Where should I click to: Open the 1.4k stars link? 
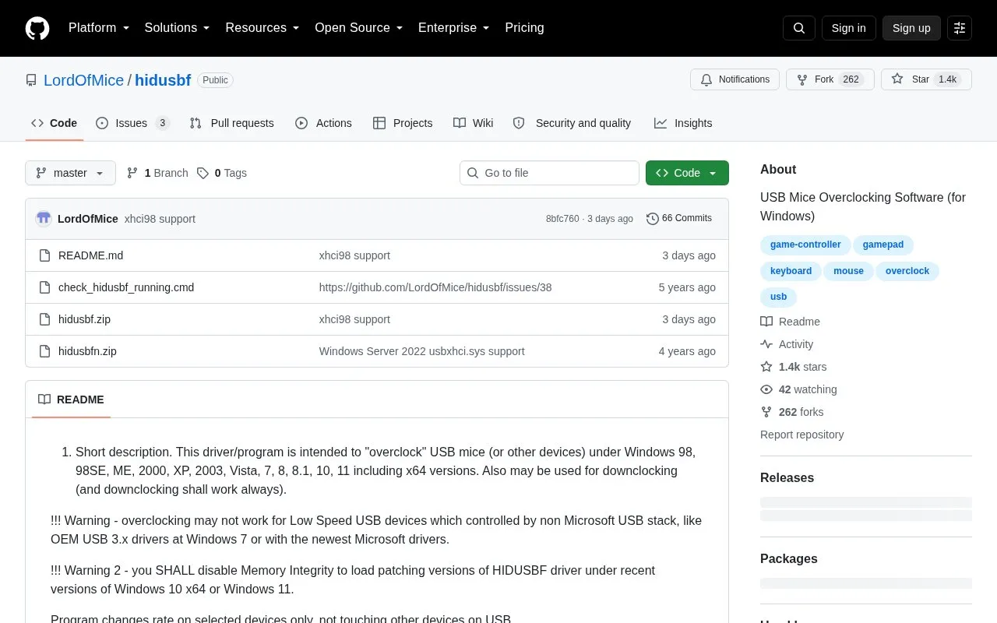tap(794, 367)
